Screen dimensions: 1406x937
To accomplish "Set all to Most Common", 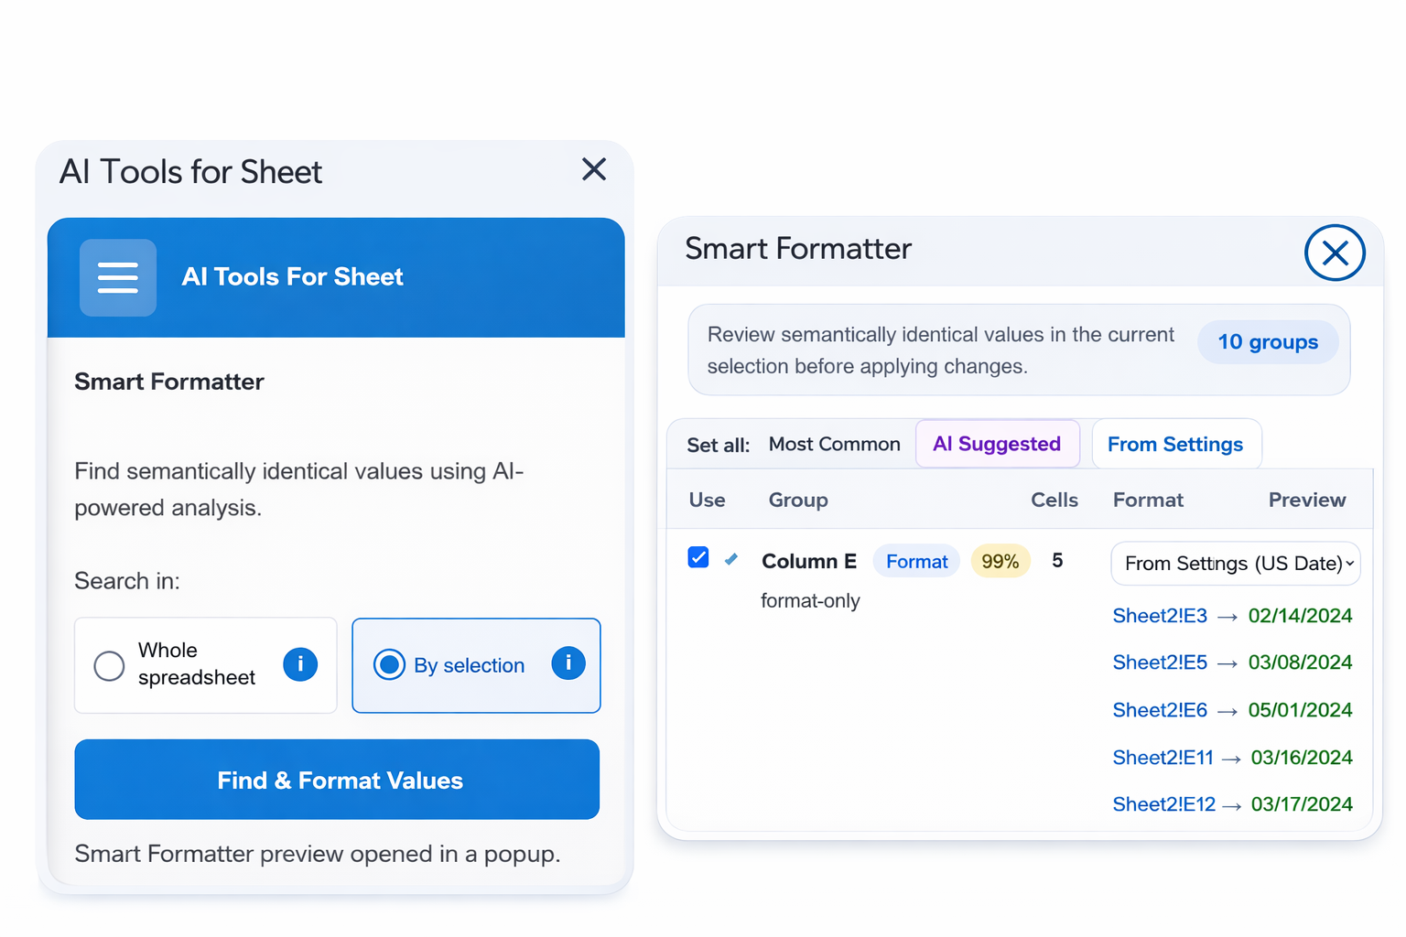I will tap(835, 444).
